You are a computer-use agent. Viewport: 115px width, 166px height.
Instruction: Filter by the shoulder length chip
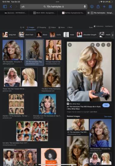pos(87,35)
